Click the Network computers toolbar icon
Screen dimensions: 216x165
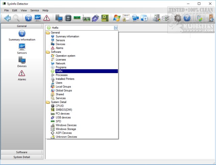tap(135, 18)
